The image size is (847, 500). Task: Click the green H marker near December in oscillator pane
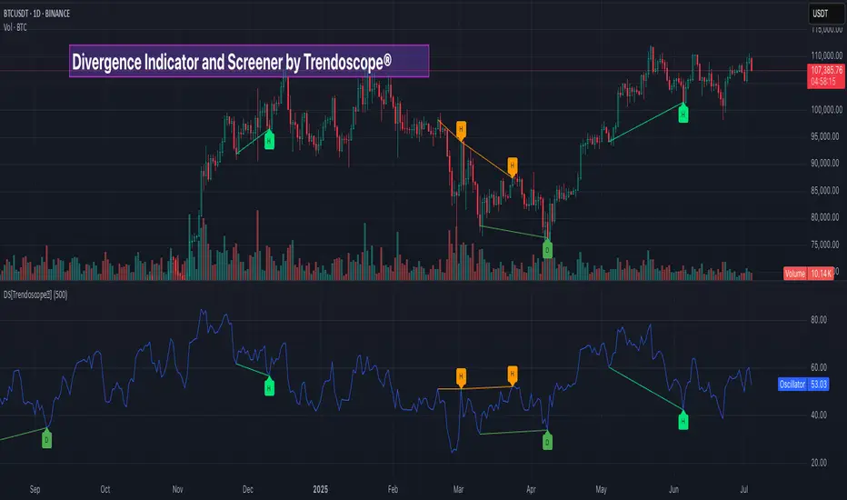[x=269, y=386]
